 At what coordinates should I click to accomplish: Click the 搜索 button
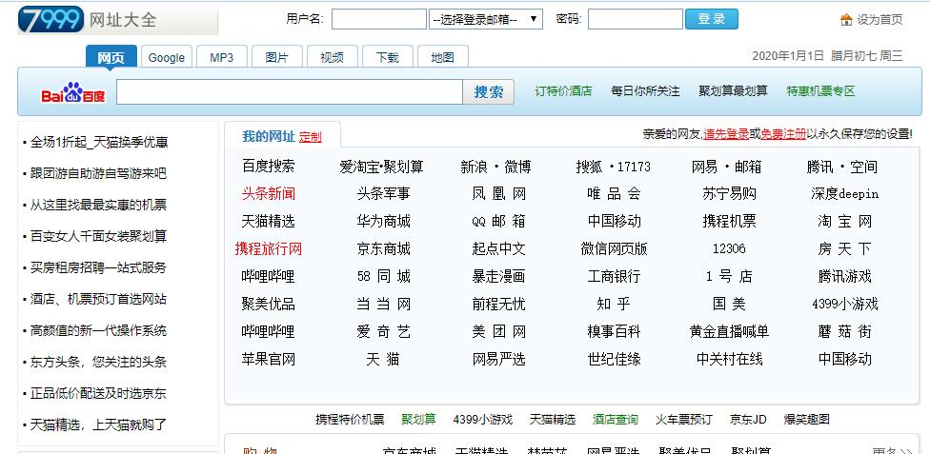pos(488,92)
